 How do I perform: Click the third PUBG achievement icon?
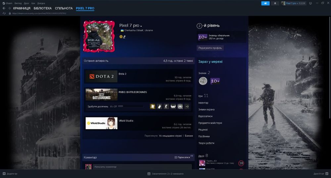tap(166, 107)
